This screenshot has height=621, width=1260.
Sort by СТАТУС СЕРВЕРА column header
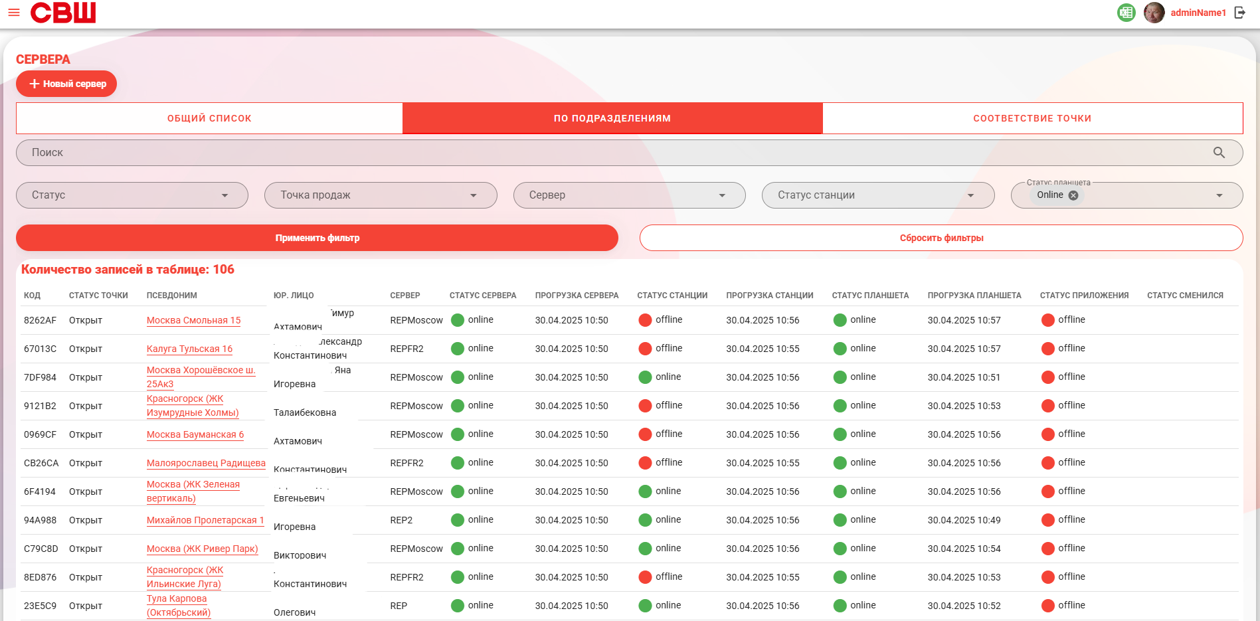[x=483, y=296]
